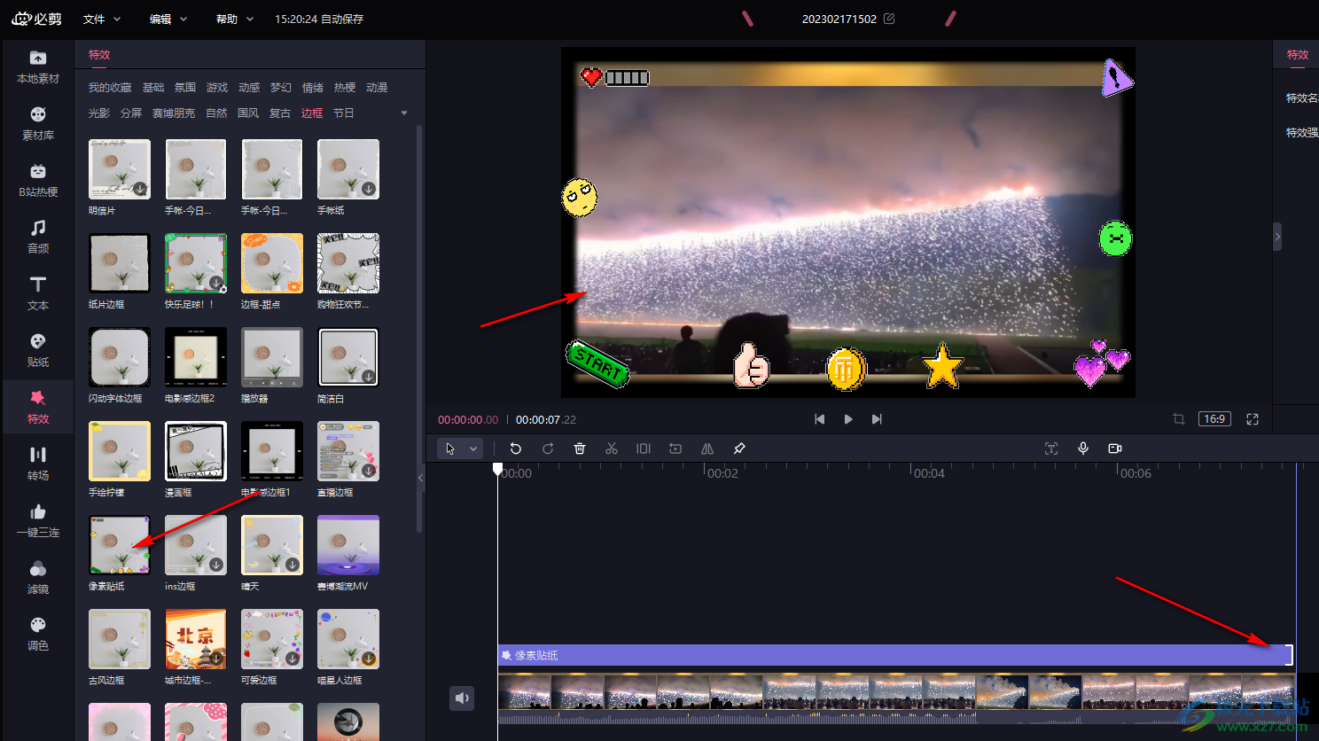
Task: Open the 调色 color grading panel
Action: tap(38, 635)
